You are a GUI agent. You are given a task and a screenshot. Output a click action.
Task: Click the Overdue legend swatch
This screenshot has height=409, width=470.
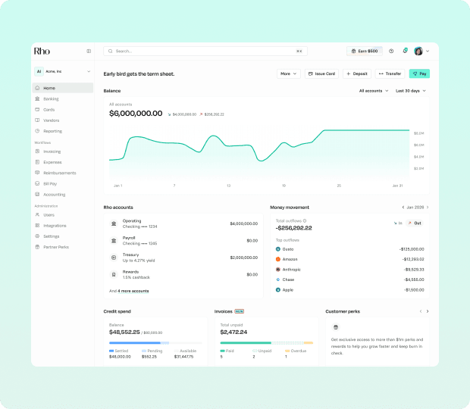pos(287,351)
